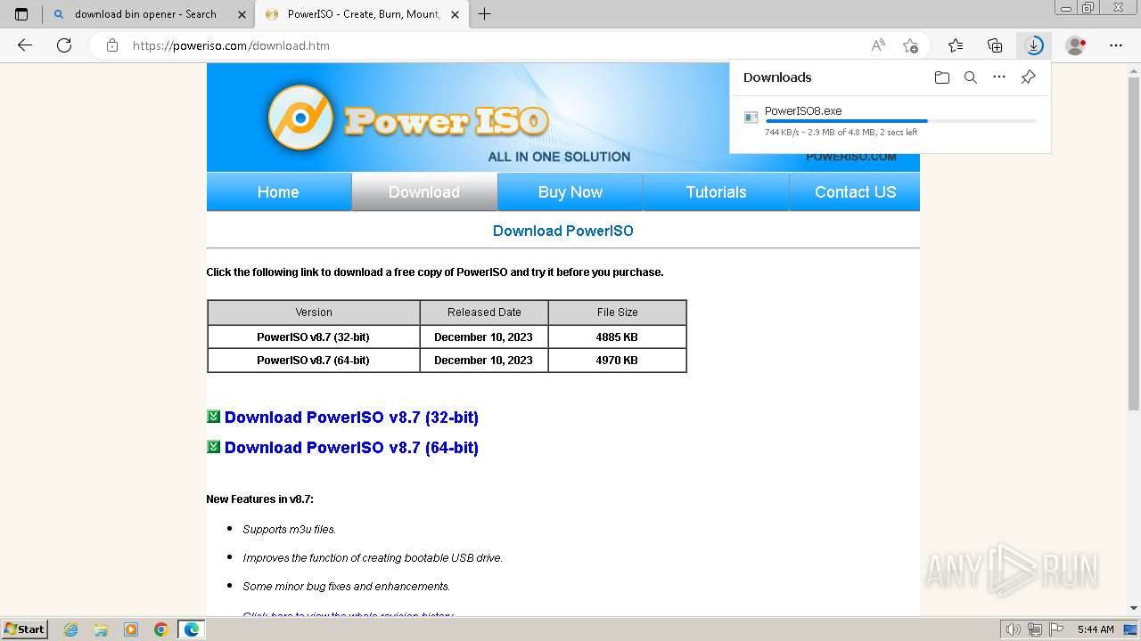Open Action Center flag in system tray
Viewport: 1141px width, 641px height.
pos(1056,629)
